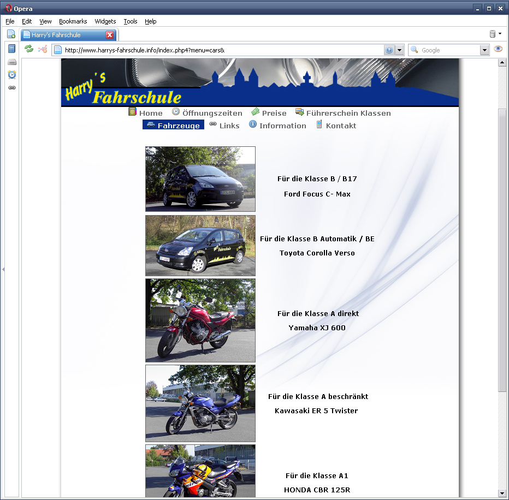
Task: Open the View menu
Action: tap(45, 21)
